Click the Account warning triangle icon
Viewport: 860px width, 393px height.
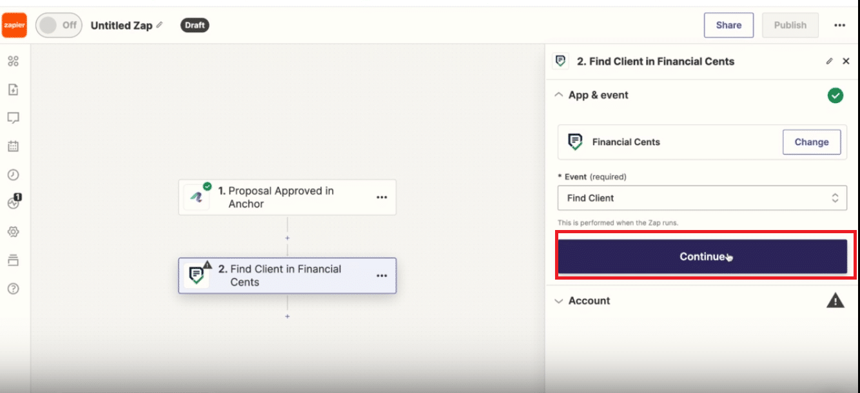pyautogui.click(x=836, y=300)
